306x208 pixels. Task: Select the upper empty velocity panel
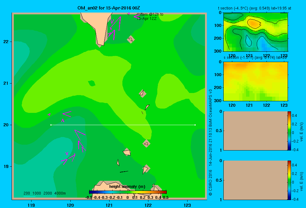click(256, 131)
